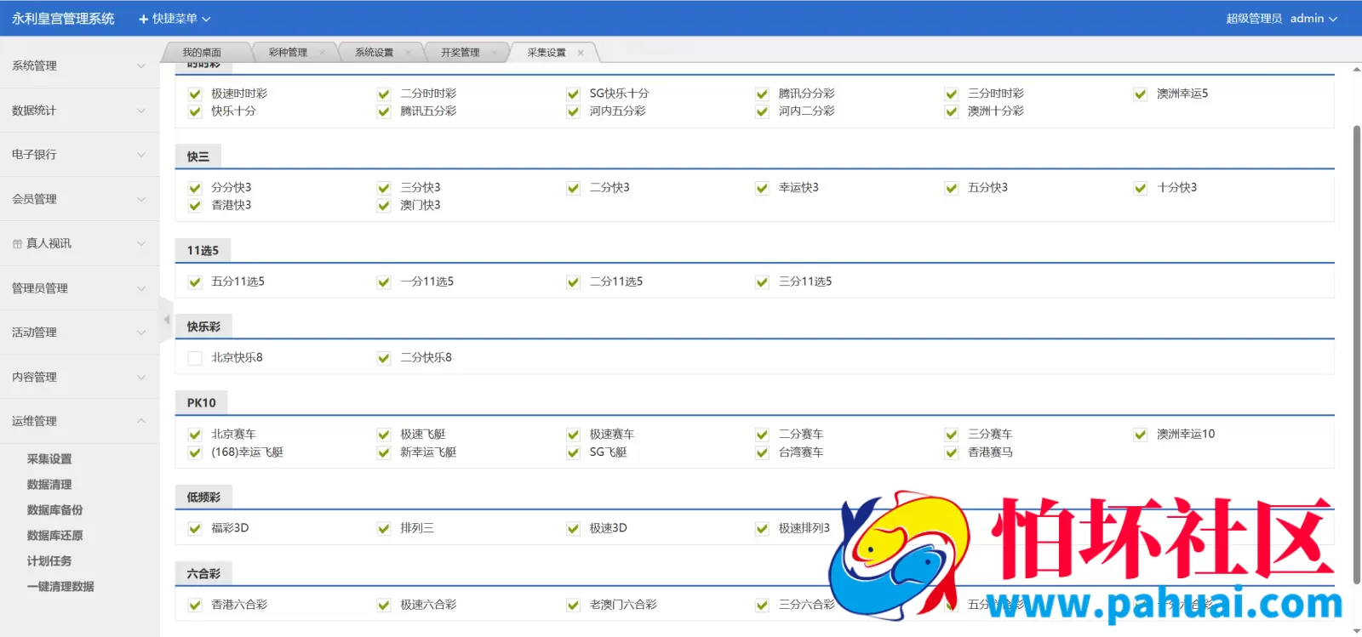Uncheck the 澳洲幸运5 checkbox

(x=1140, y=94)
